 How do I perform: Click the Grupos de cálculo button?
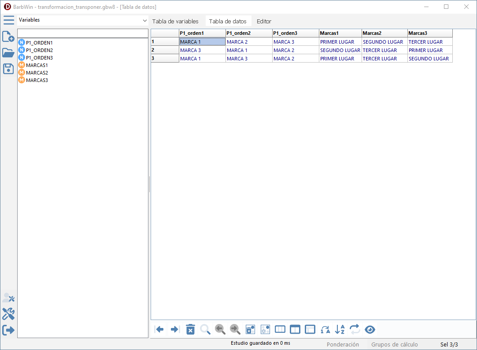click(x=394, y=344)
